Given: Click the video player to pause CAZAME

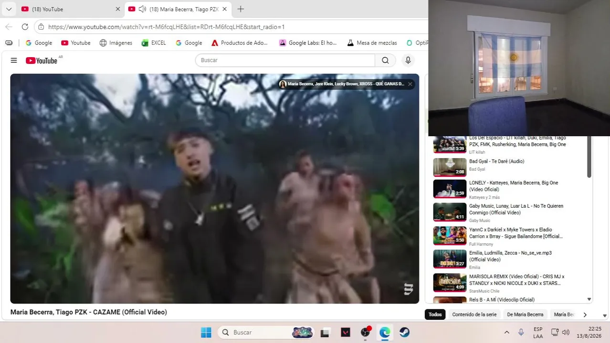Looking at the screenshot, I should (215, 189).
